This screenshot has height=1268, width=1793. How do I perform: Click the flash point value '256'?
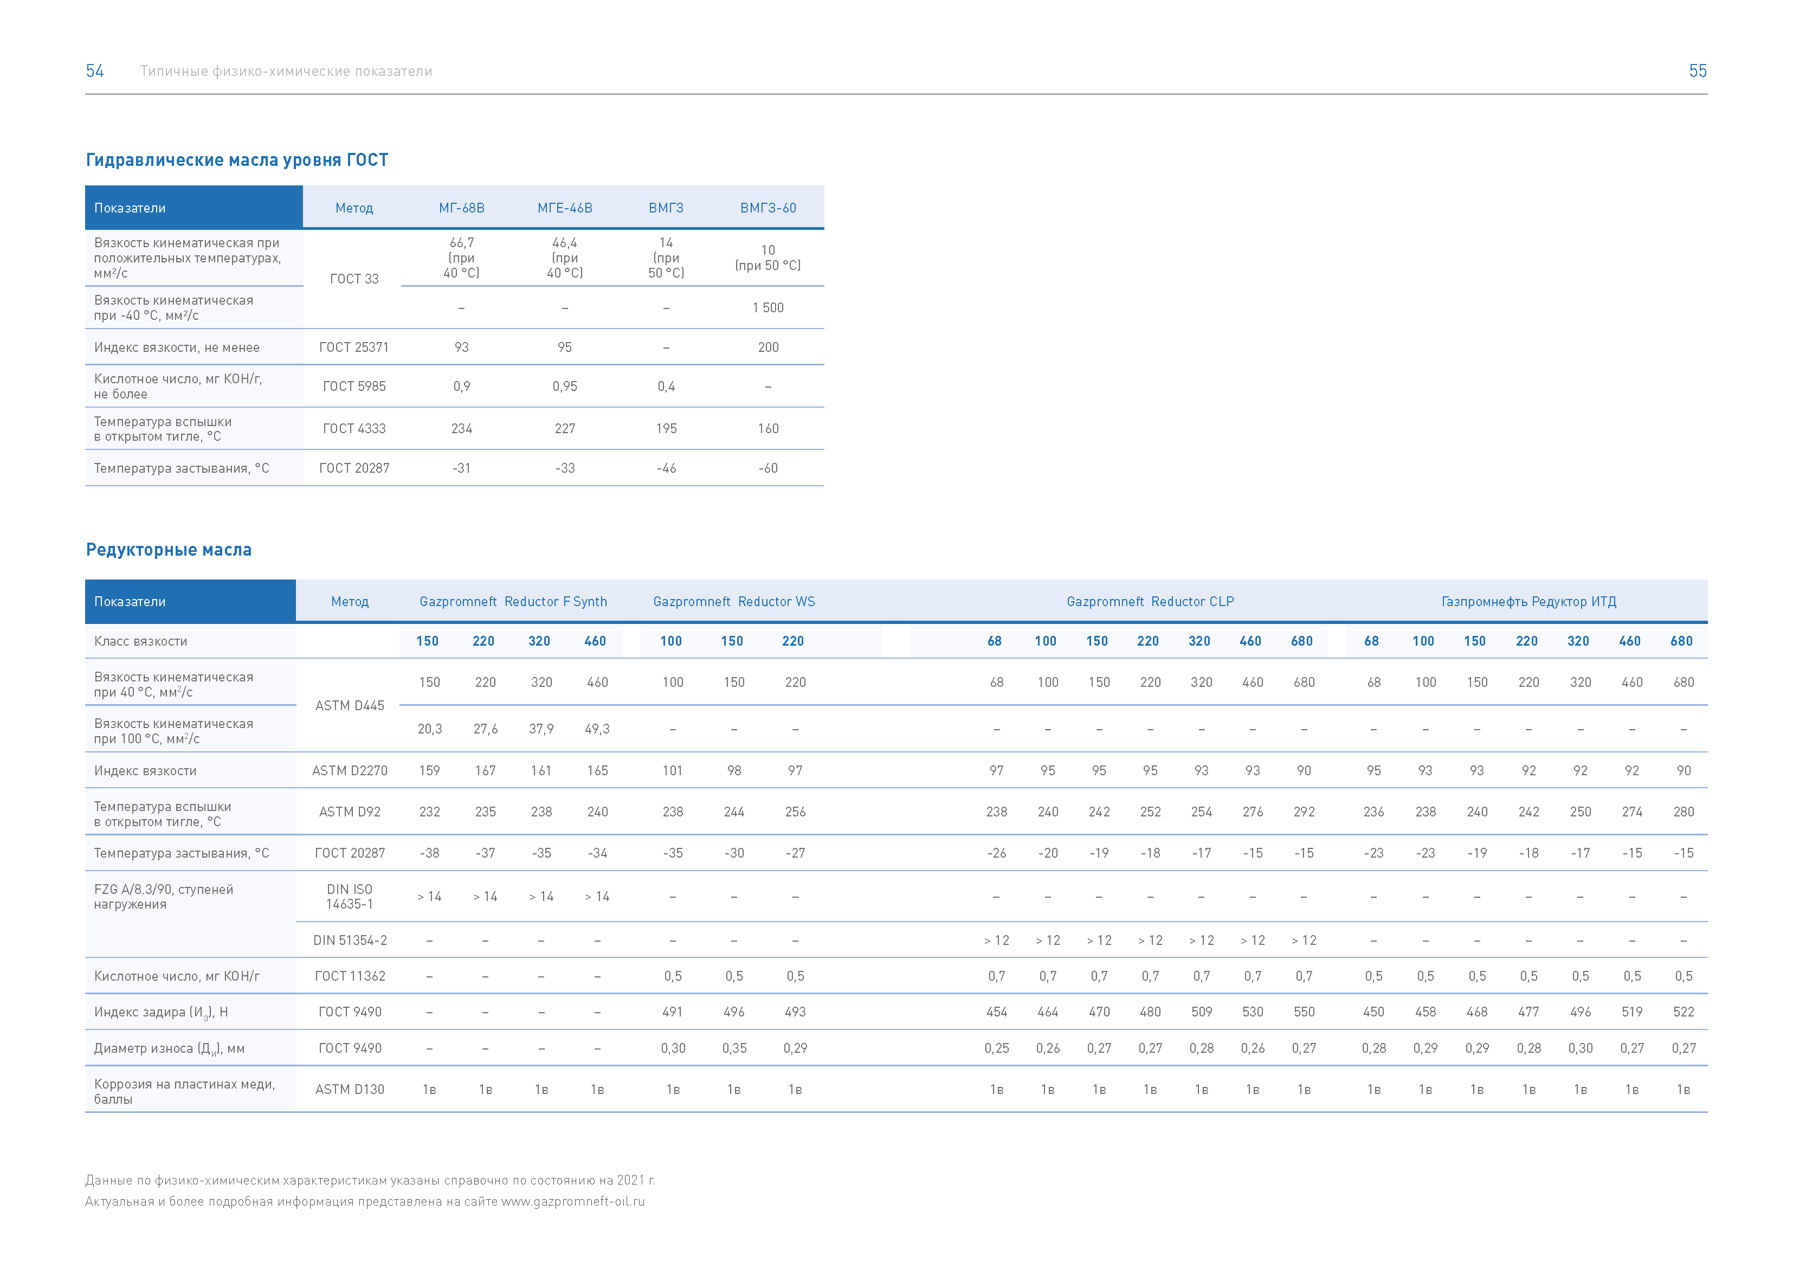click(795, 813)
